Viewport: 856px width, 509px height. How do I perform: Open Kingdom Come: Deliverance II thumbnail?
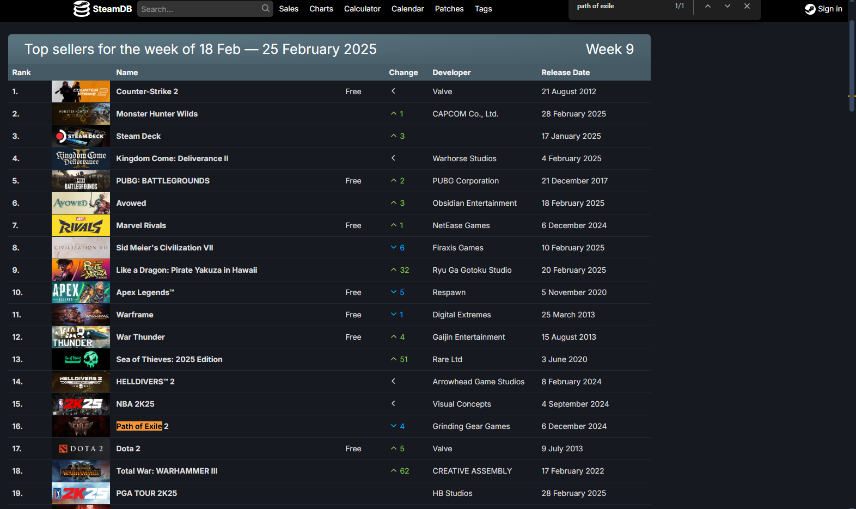click(x=81, y=158)
